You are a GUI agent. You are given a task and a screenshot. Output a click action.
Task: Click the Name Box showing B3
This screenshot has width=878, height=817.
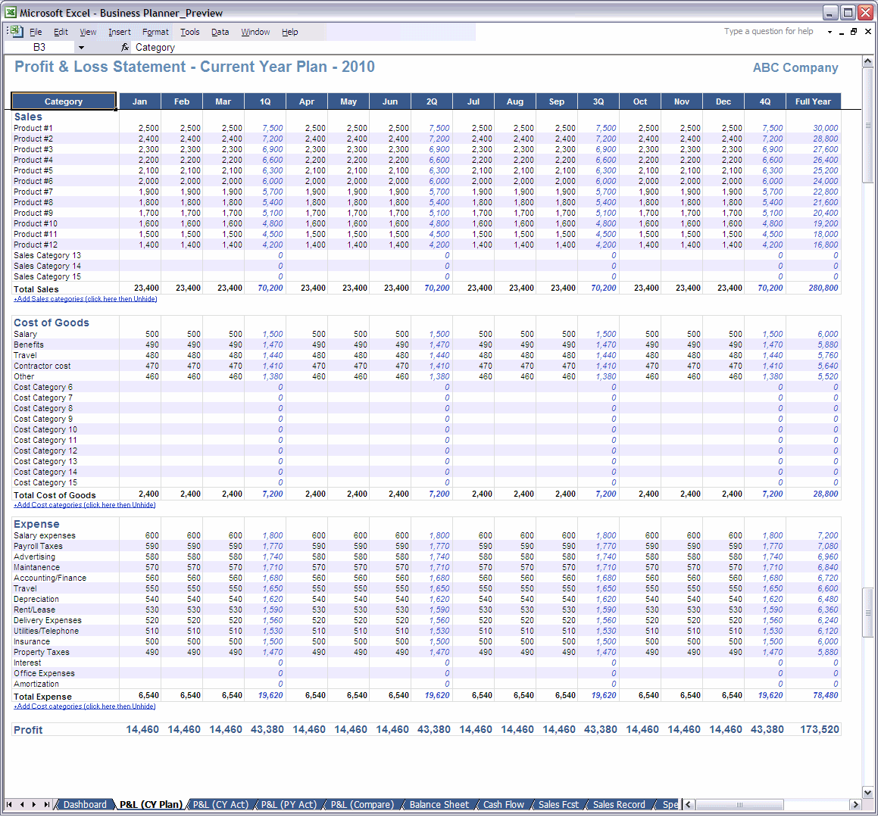tap(39, 48)
